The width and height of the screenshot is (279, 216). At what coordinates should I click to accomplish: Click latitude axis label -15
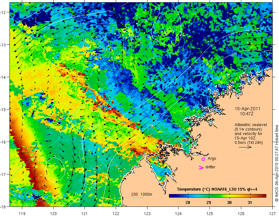3,109
